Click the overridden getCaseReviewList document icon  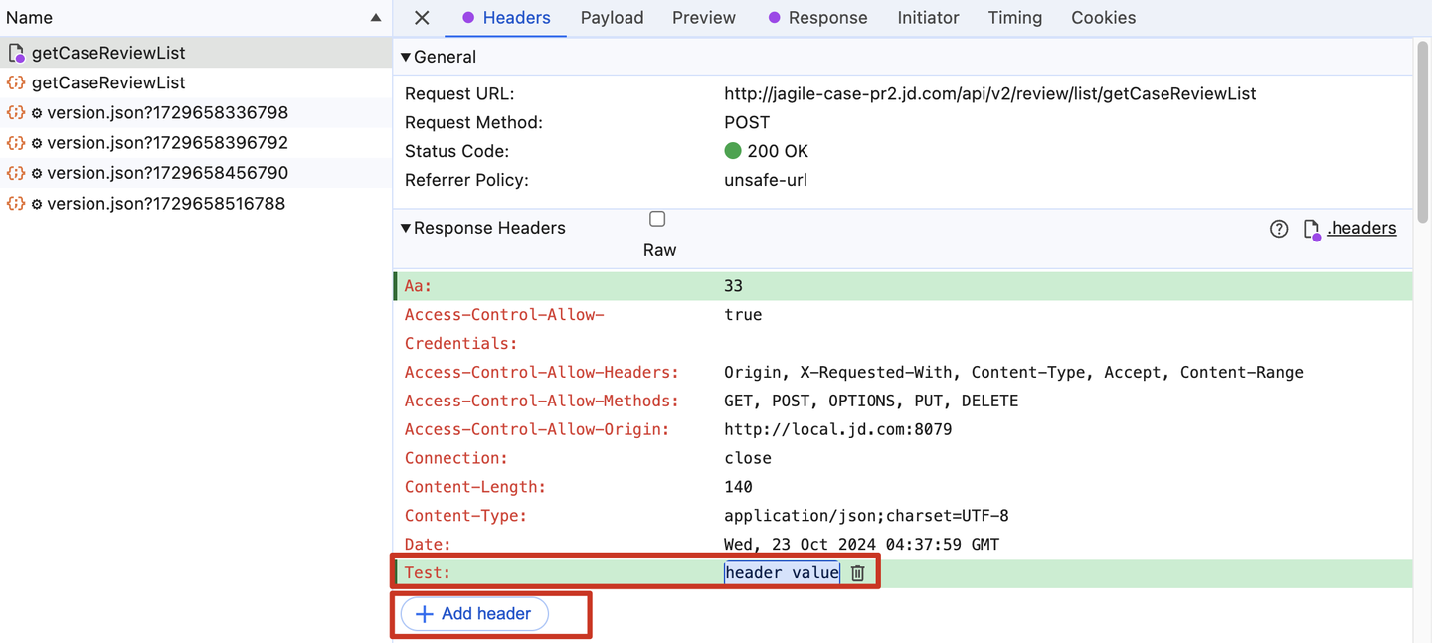click(16, 53)
